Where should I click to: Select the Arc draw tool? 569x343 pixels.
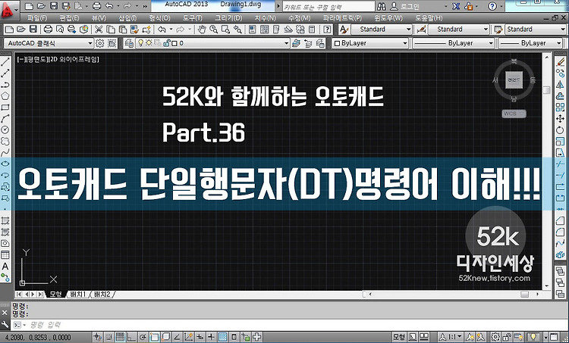coord(5,118)
